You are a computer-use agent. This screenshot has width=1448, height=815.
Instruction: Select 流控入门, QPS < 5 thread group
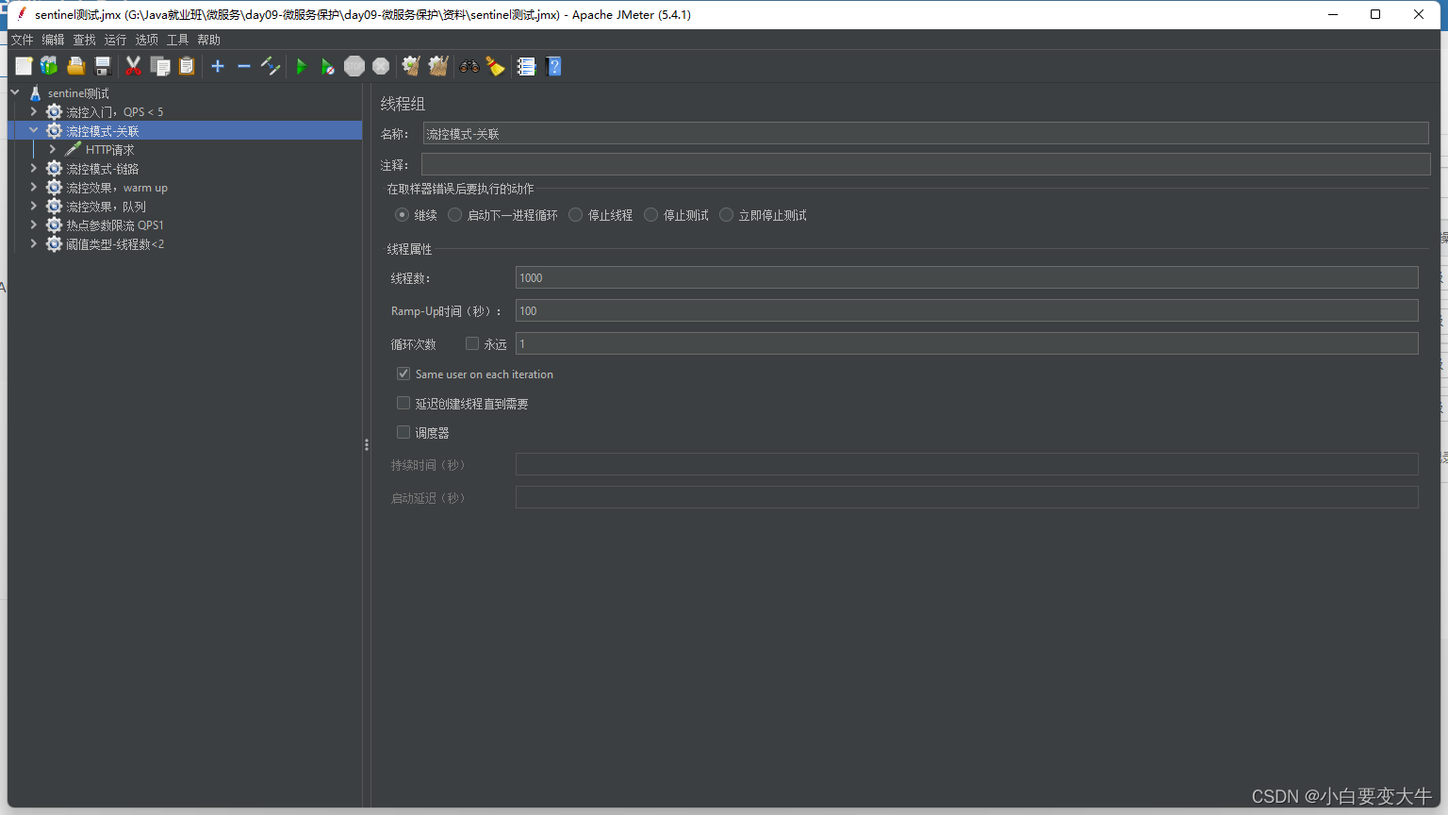point(114,112)
